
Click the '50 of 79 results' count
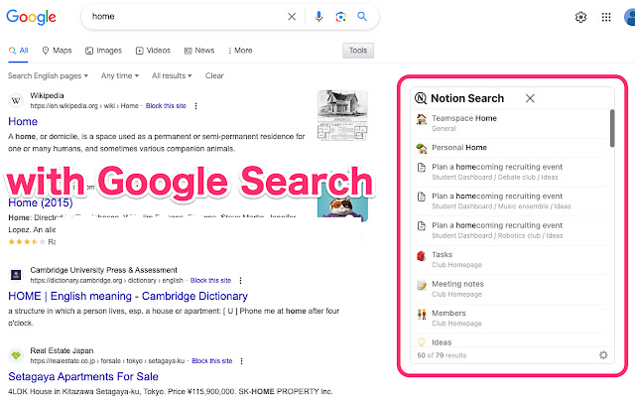tap(442, 355)
